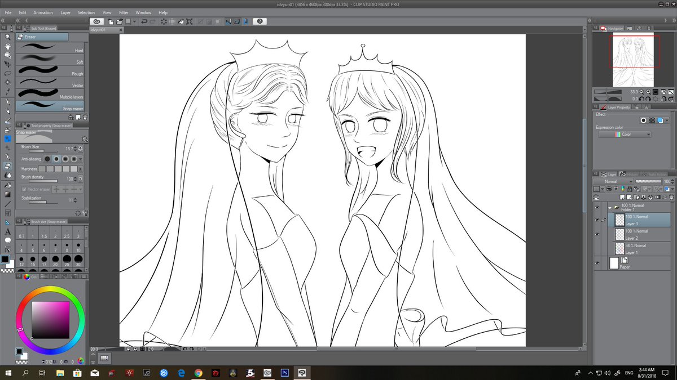Screen dimensions: 677x380
Task: Delete sub tool trash icon
Action: pos(85,117)
